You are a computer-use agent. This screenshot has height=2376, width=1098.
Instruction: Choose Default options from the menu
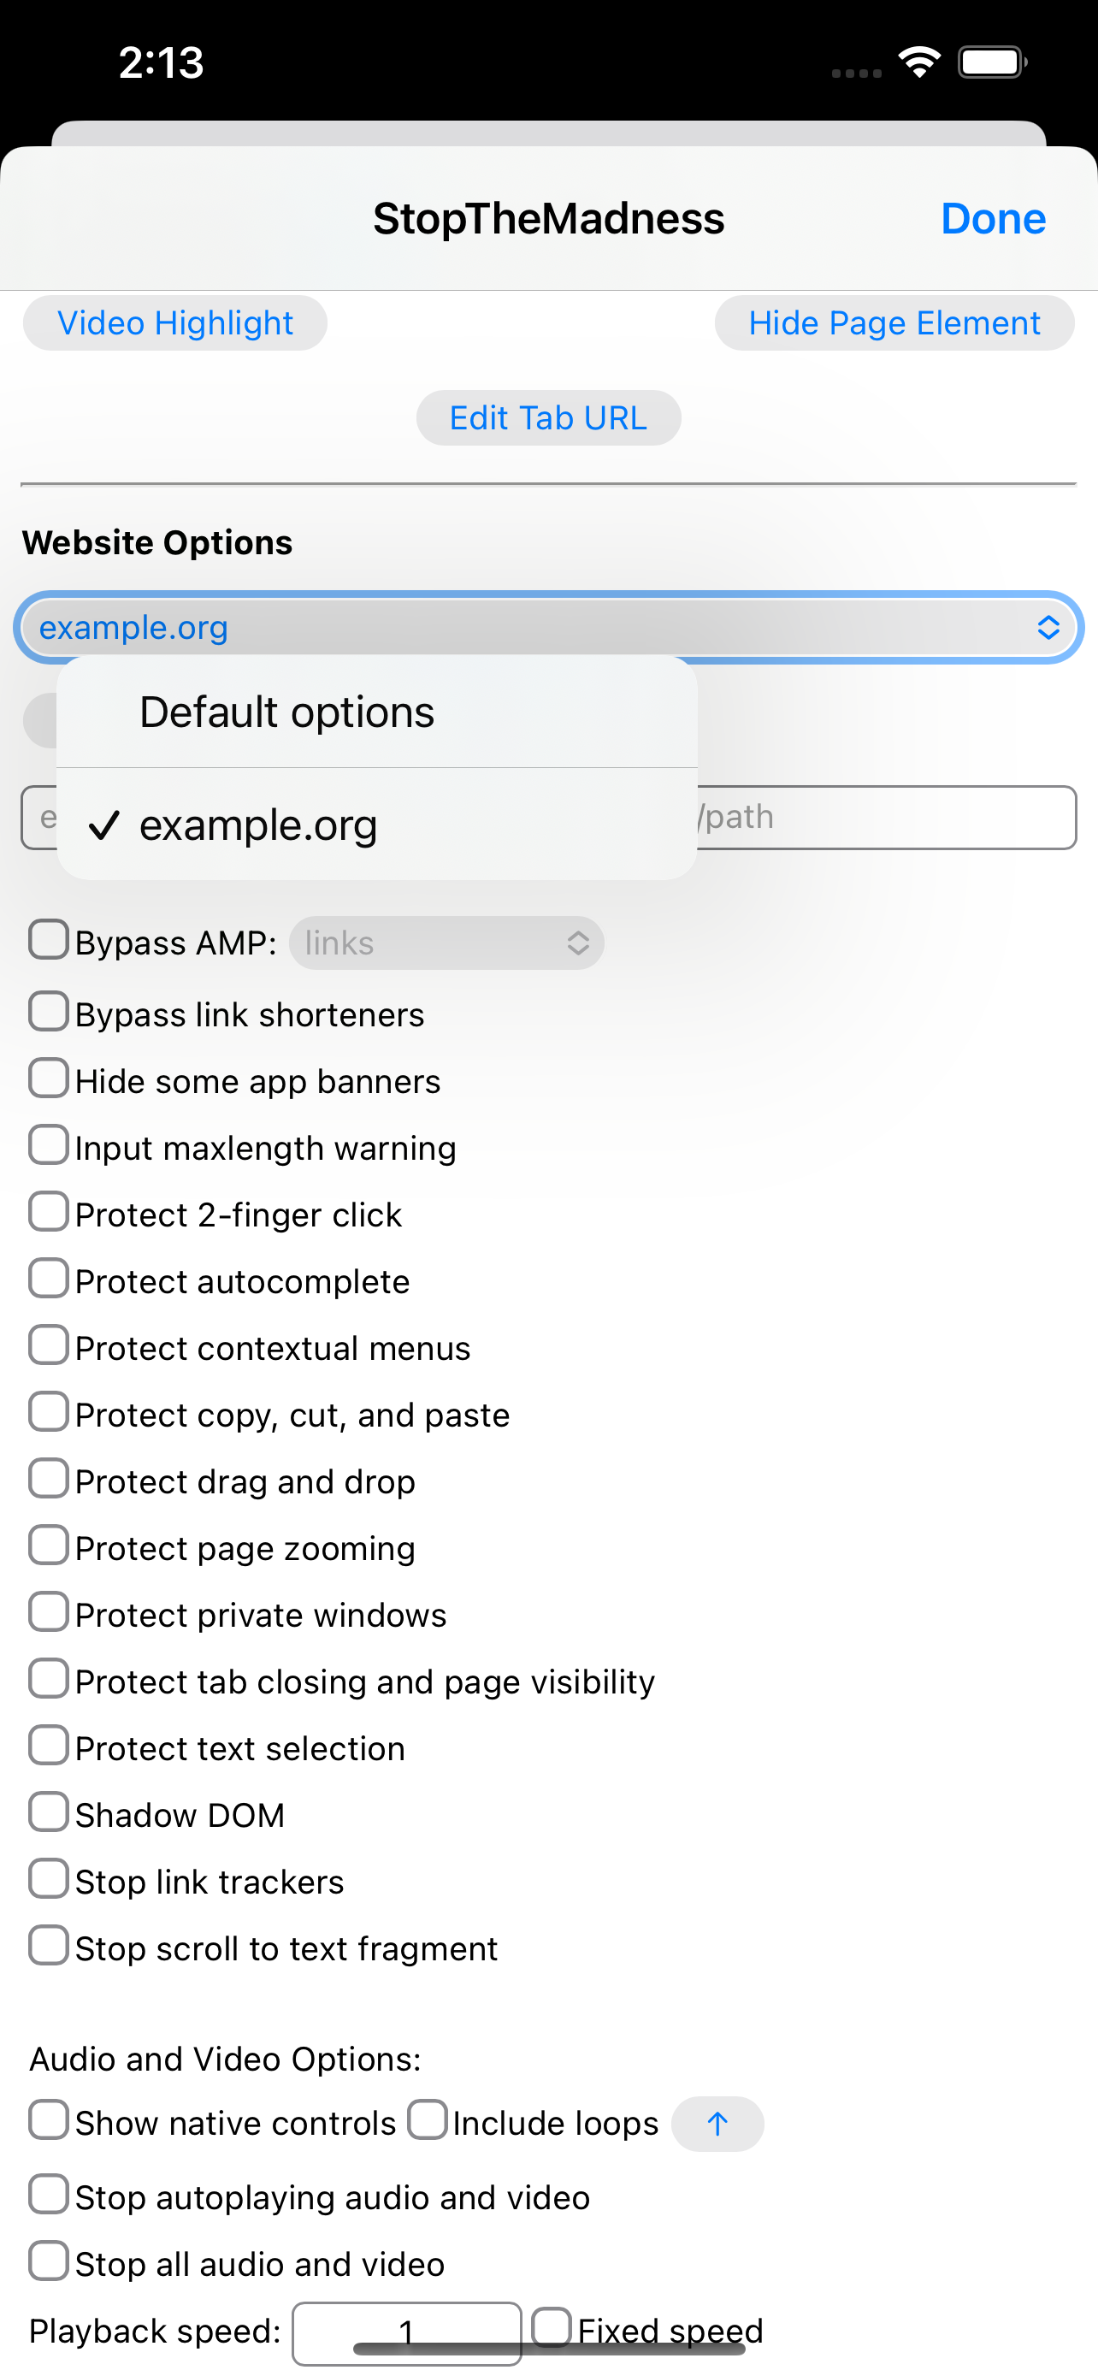[x=286, y=712]
